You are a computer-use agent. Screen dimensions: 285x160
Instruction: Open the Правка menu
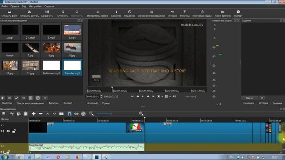tap(15, 6)
